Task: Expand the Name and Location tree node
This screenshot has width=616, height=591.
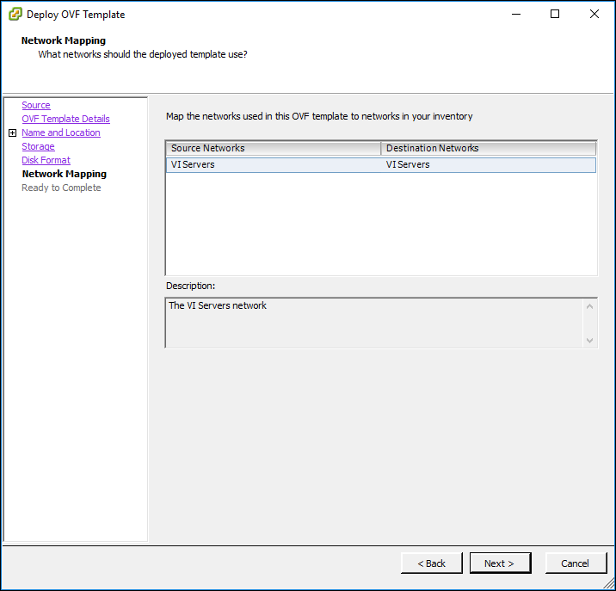Action: 13,132
